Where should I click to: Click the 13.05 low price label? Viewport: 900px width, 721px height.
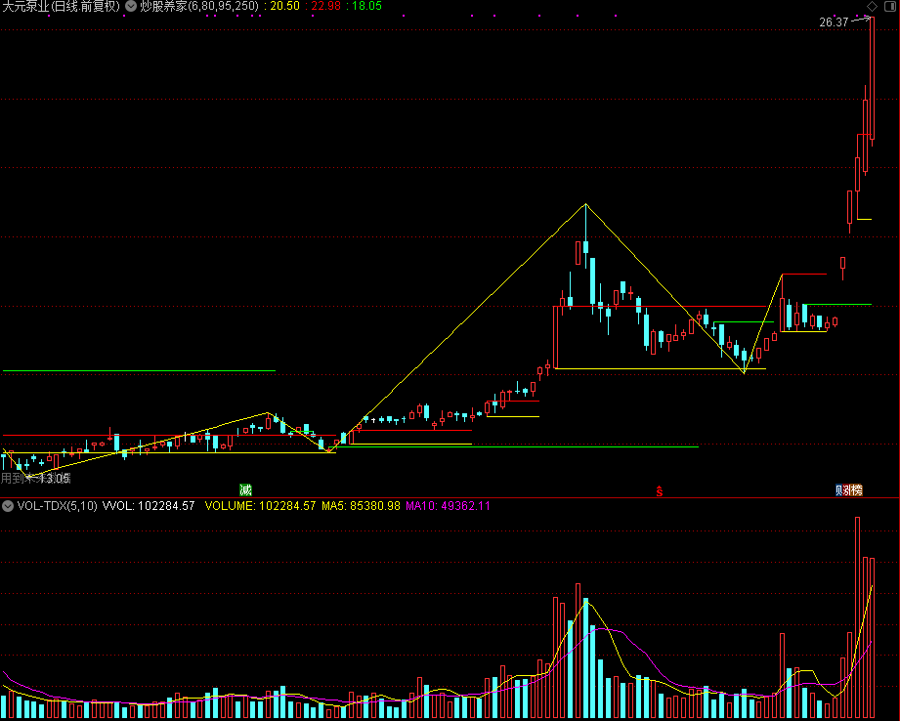pos(55,478)
